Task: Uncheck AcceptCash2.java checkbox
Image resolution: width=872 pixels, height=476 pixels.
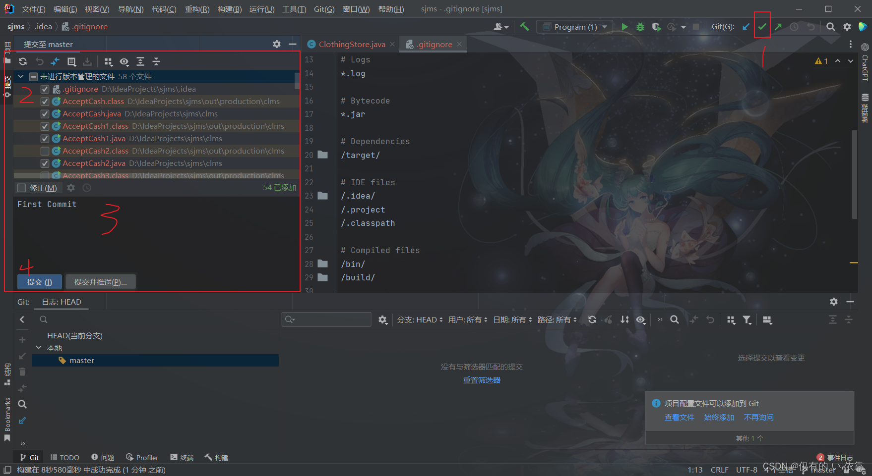Action: click(45, 163)
